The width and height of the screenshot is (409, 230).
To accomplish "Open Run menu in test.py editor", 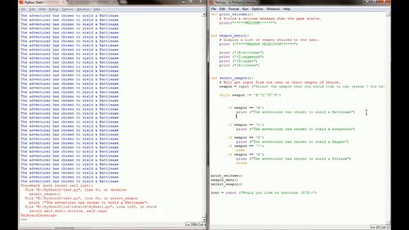I will pyautogui.click(x=245, y=9).
